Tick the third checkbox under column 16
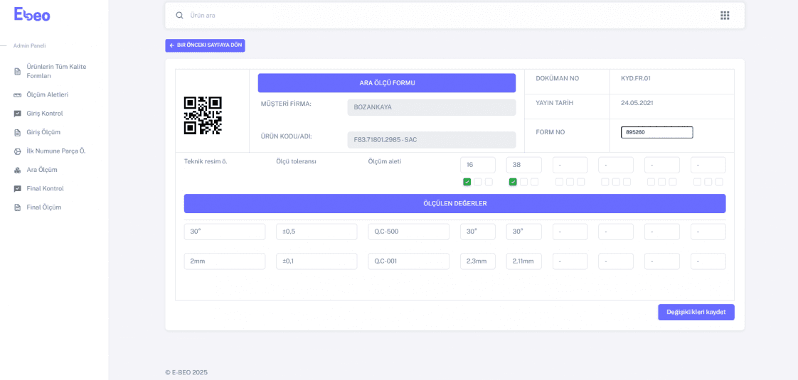The image size is (798, 380). click(489, 182)
